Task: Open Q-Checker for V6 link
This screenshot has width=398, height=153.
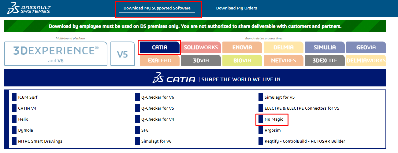Action: click(158, 97)
